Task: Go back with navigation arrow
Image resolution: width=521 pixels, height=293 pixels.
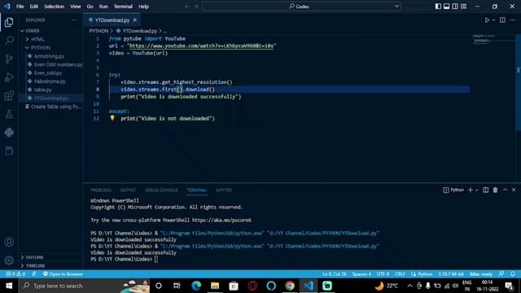Action: tap(187, 7)
